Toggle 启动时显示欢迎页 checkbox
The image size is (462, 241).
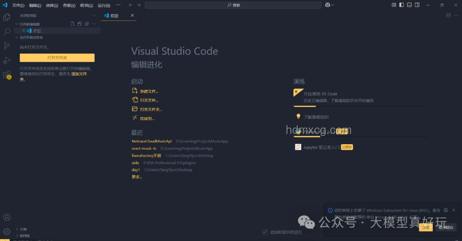pos(265,232)
